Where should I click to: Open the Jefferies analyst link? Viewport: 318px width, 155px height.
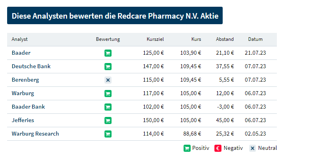pyautogui.click(x=23, y=120)
